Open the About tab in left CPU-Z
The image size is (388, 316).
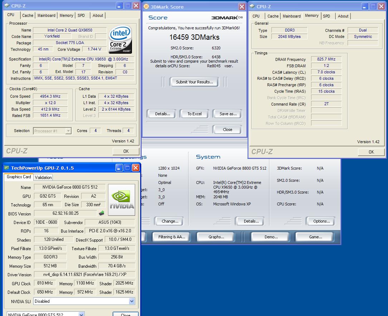click(98, 15)
